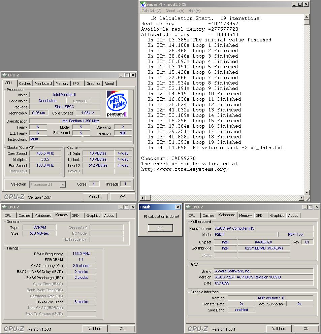321x334 pixels.
Task: Click the chipset i440BX/ZX field
Action: click(264, 242)
